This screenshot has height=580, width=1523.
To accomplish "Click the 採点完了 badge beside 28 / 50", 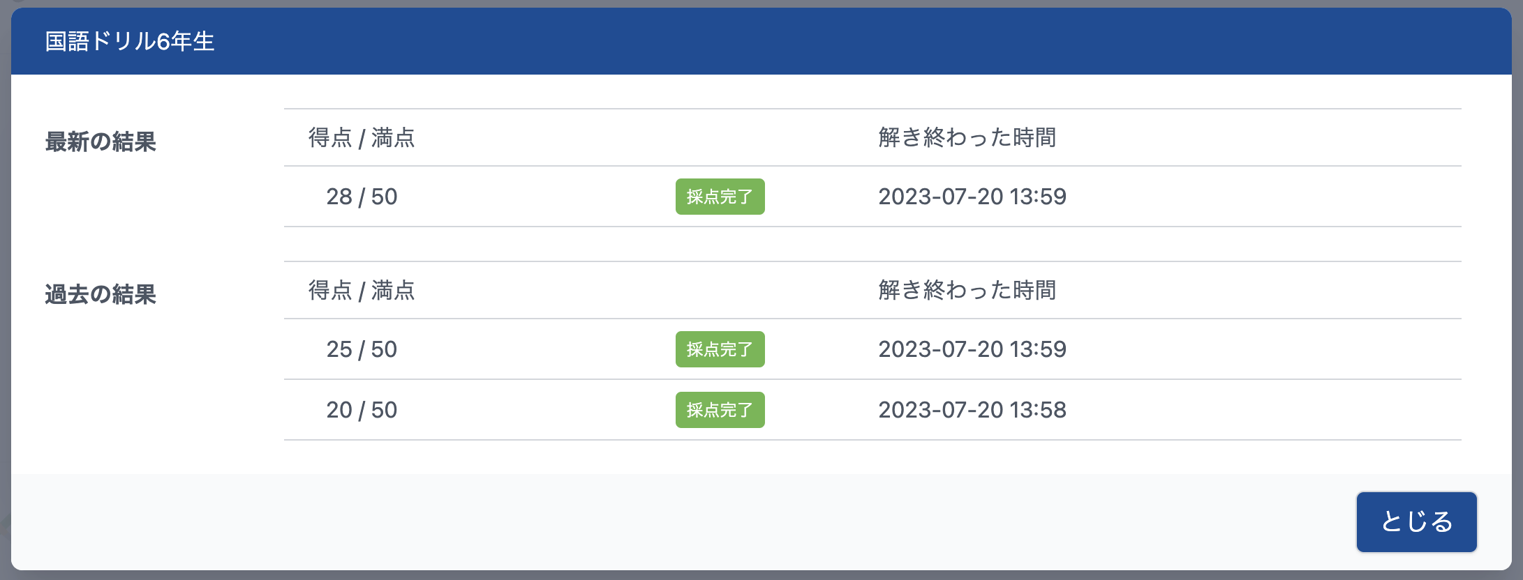I will (720, 197).
